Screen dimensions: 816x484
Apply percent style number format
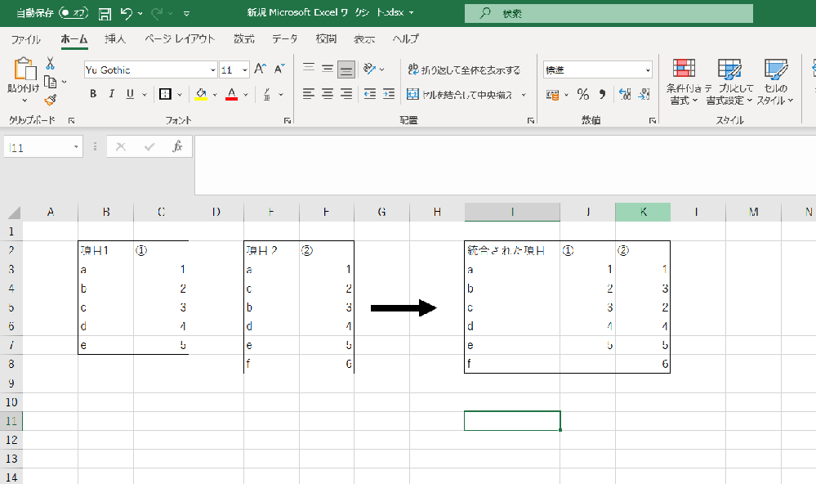click(582, 94)
